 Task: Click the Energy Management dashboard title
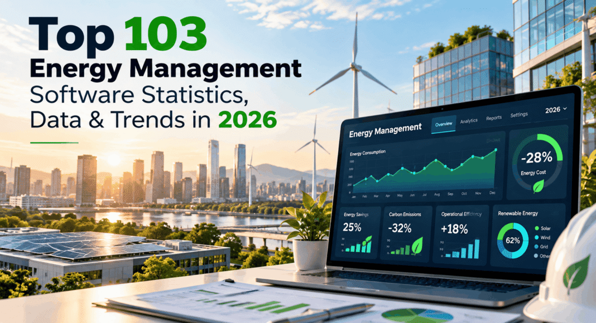click(385, 130)
